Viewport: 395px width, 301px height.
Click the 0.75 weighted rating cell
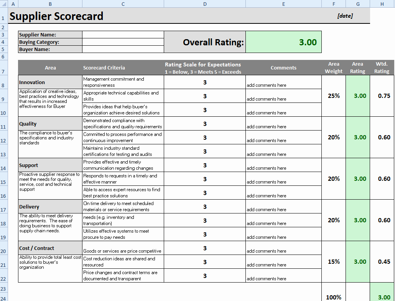[382, 96]
